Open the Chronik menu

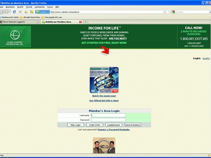coord(29,7)
